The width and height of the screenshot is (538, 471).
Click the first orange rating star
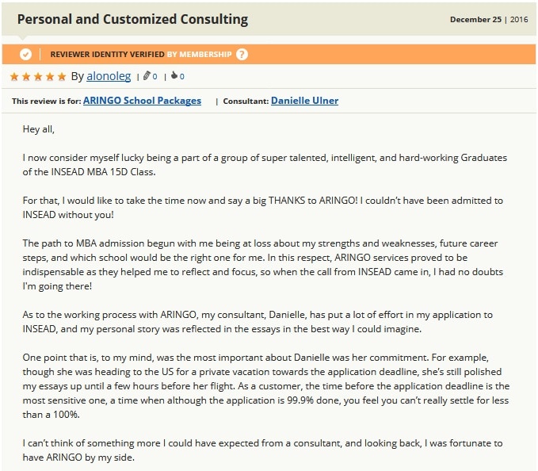pos(14,76)
